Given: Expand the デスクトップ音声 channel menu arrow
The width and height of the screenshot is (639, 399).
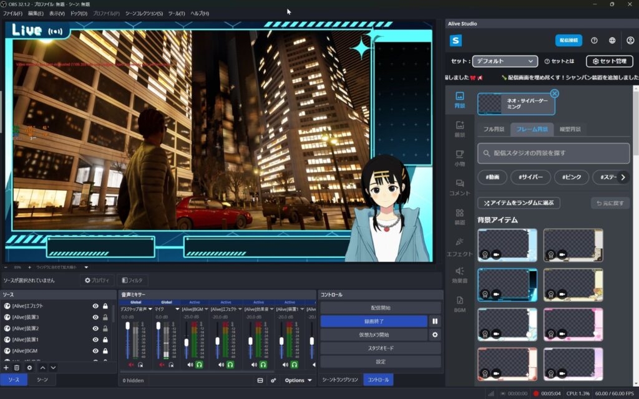Looking at the screenshot, I should tap(150, 309).
